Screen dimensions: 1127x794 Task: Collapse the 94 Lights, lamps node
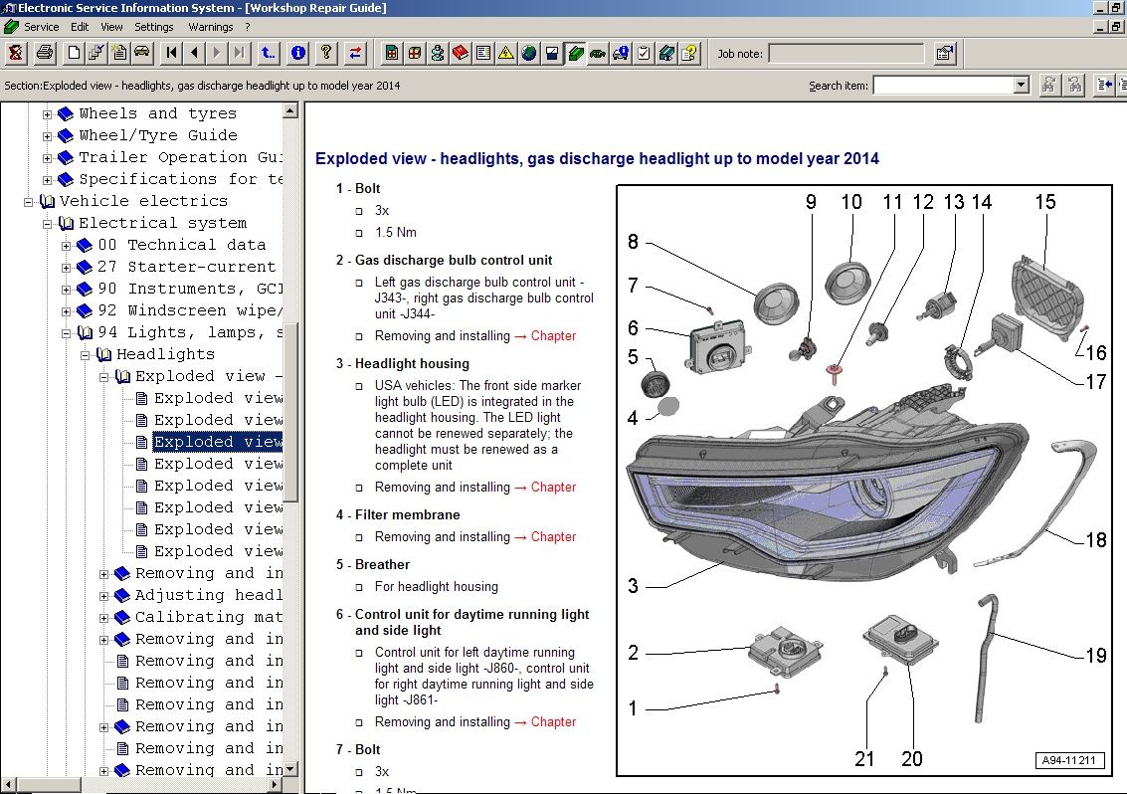click(66, 333)
